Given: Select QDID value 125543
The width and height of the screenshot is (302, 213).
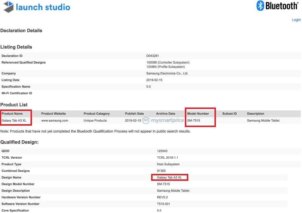Looking at the screenshot, I should (162, 151).
